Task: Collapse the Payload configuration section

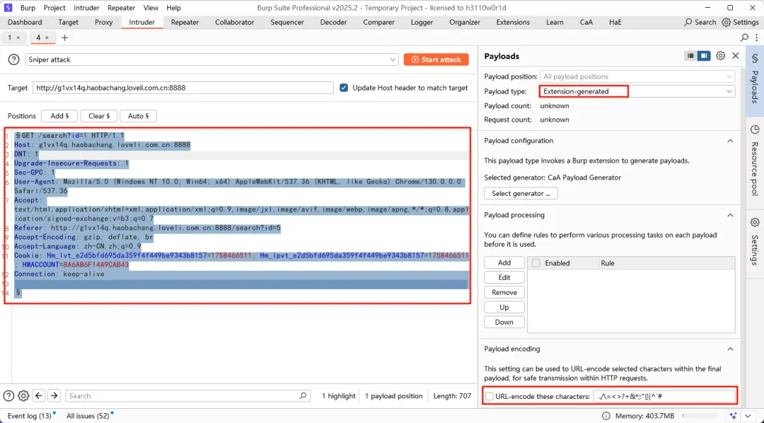Action: click(730, 141)
